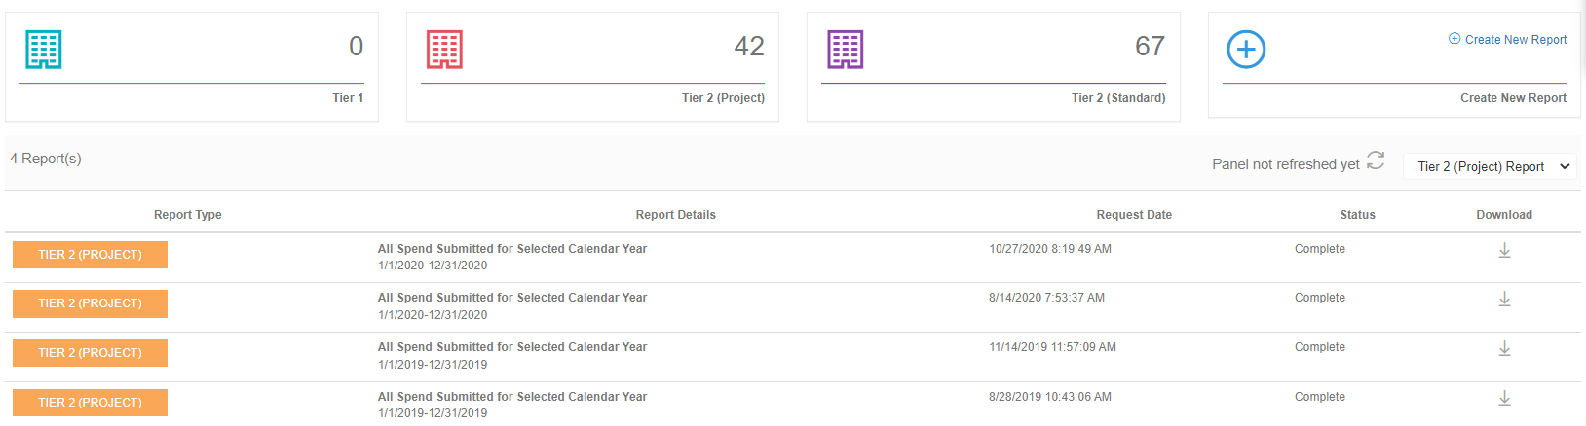Viewport: 1586px width, 426px height.
Task: Click the teal Tier 1 building icon
Action: click(x=44, y=50)
